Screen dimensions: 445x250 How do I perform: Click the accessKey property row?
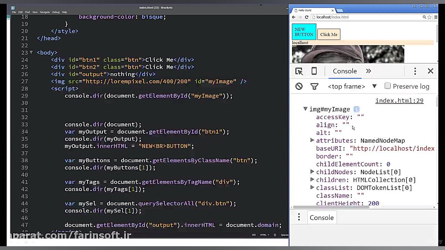[340, 117]
